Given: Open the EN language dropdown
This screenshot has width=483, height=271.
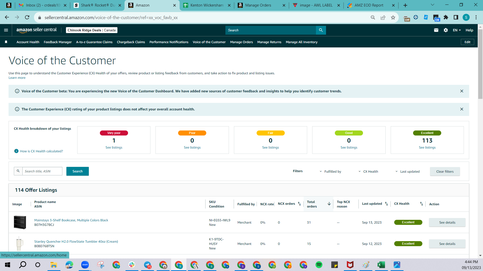Looking at the screenshot, I should (x=457, y=30).
